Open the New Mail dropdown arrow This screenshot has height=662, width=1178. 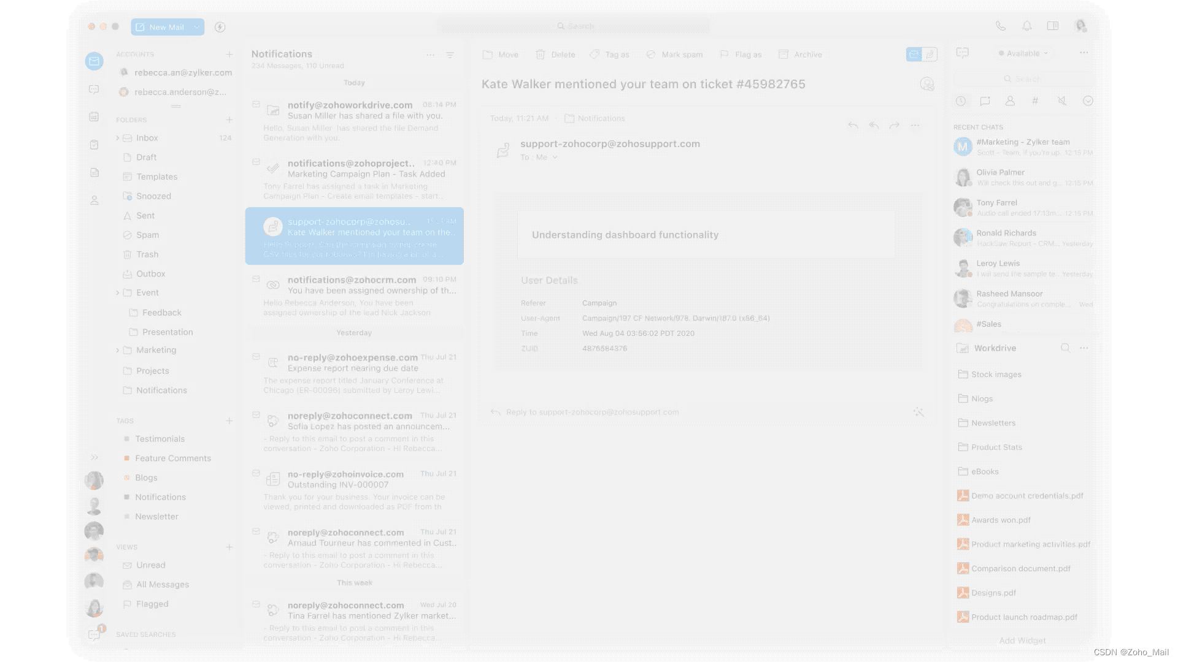coord(196,27)
